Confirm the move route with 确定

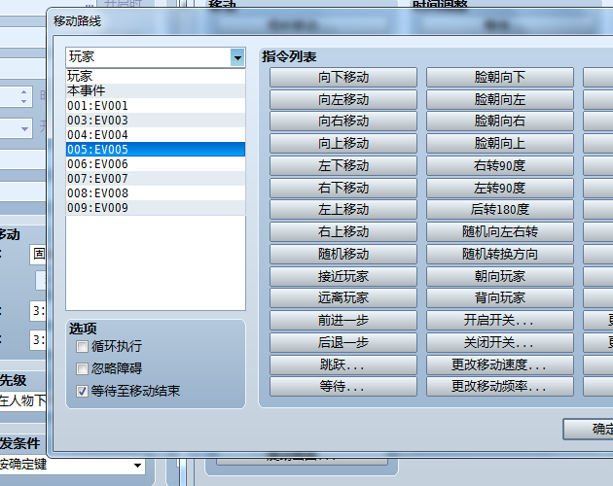[589, 429]
